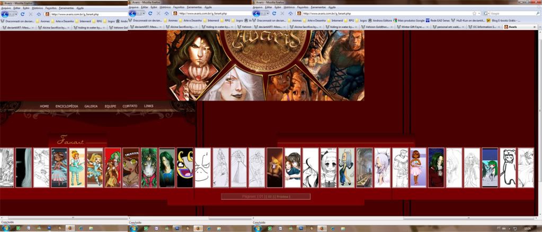Viewport: 542px width, 232px height.
Task: Open EQUIPE link in site navigation
Action: click(x=110, y=107)
